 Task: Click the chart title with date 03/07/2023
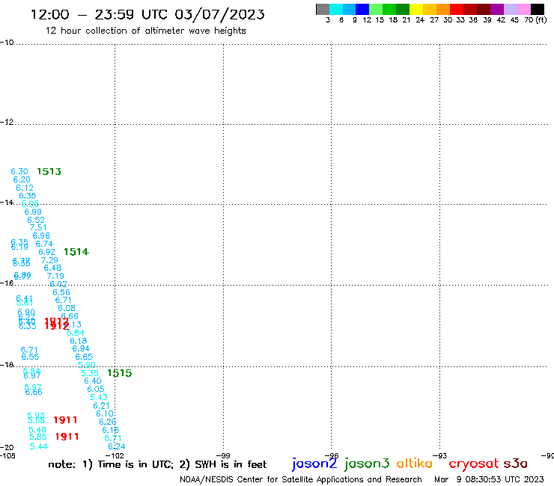click(147, 14)
